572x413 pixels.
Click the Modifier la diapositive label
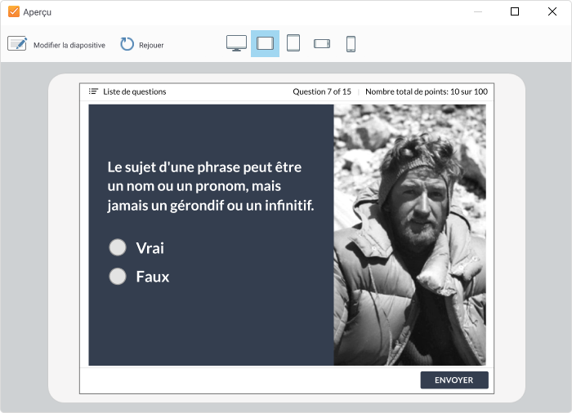pos(69,45)
